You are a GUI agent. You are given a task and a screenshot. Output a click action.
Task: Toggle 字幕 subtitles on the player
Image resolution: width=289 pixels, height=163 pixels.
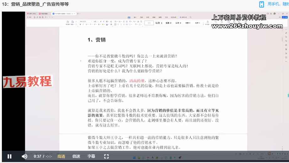(x=91, y=156)
